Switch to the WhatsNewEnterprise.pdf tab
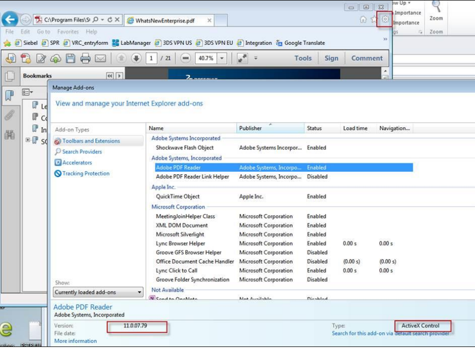475x348 pixels. pos(165,20)
